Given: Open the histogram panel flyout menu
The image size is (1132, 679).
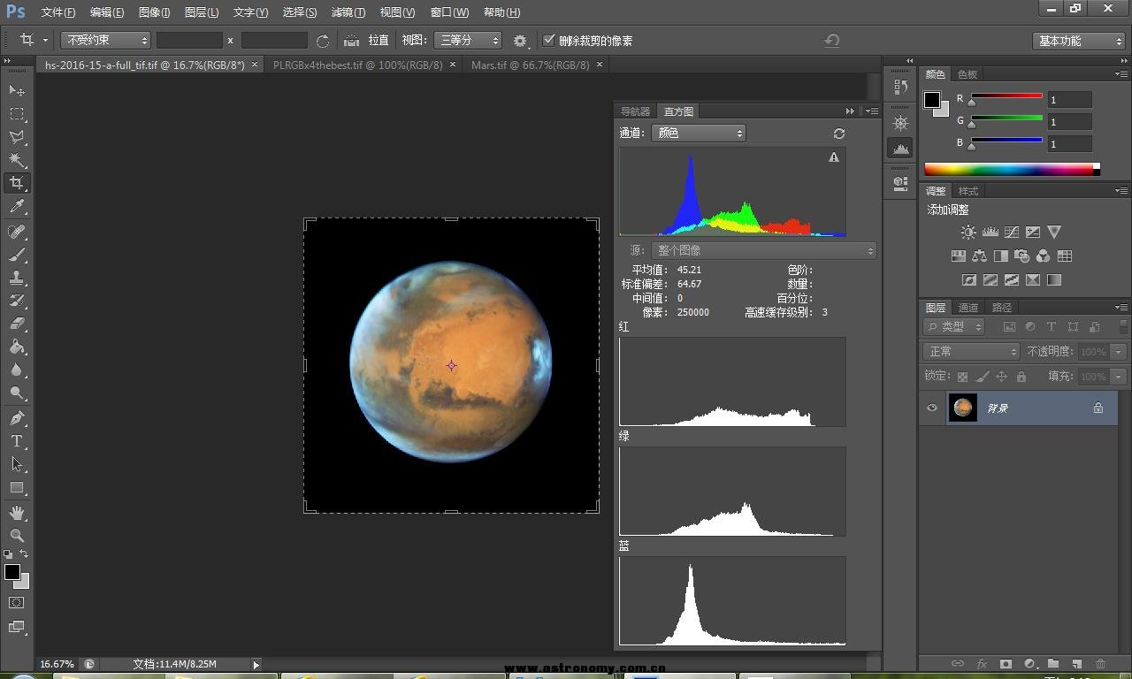Looking at the screenshot, I should pyautogui.click(x=872, y=111).
